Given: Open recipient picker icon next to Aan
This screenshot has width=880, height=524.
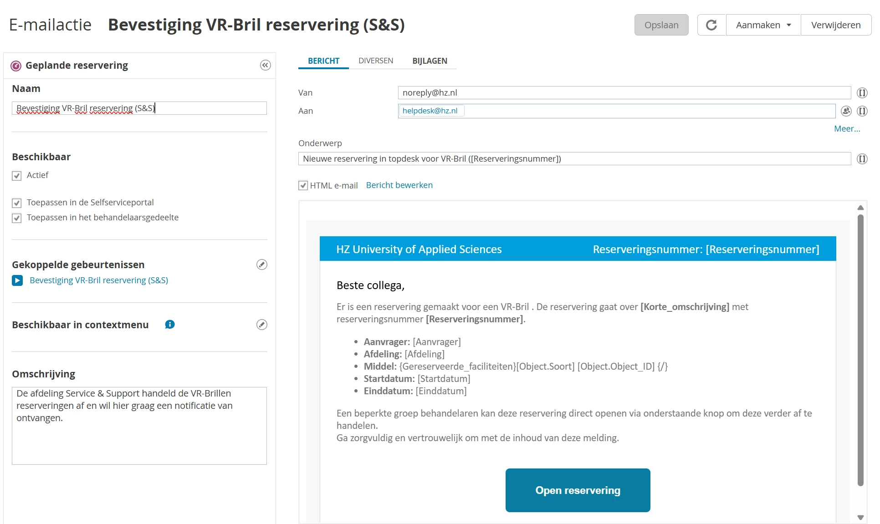Looking at the screenshot, I should pyautogui.click(x=846, y=111).
